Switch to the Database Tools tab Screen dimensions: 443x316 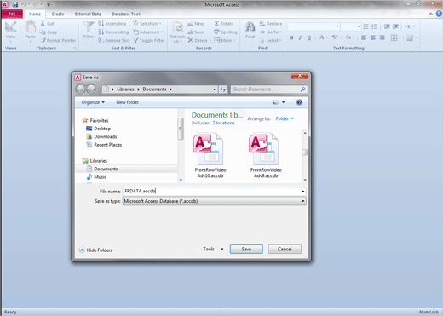[126, 14]
